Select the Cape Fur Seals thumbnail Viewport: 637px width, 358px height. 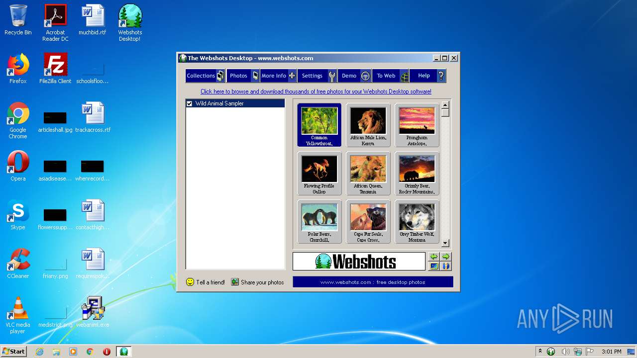[368, 221]
